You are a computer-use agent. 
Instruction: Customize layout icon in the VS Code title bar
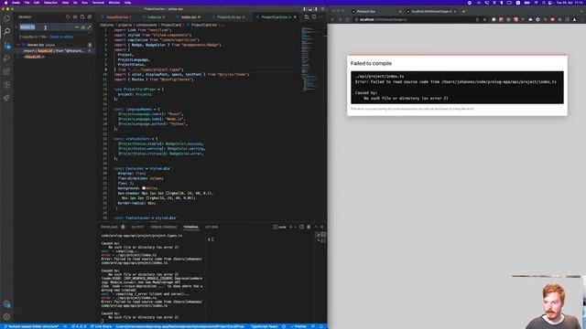(322, 8)
